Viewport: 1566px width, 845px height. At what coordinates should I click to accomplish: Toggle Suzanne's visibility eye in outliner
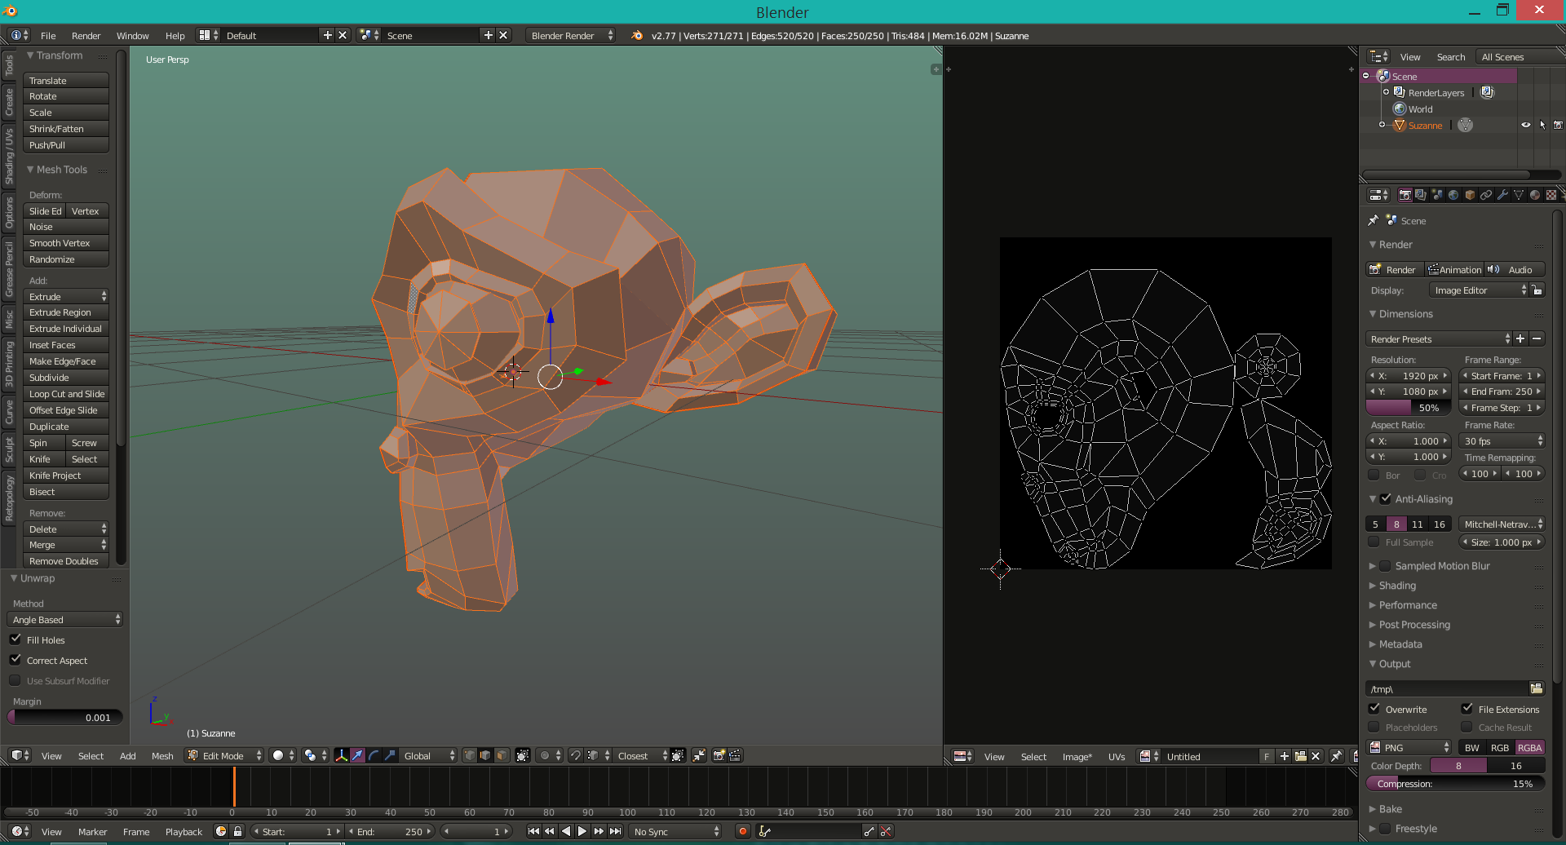coord(1526,125)
